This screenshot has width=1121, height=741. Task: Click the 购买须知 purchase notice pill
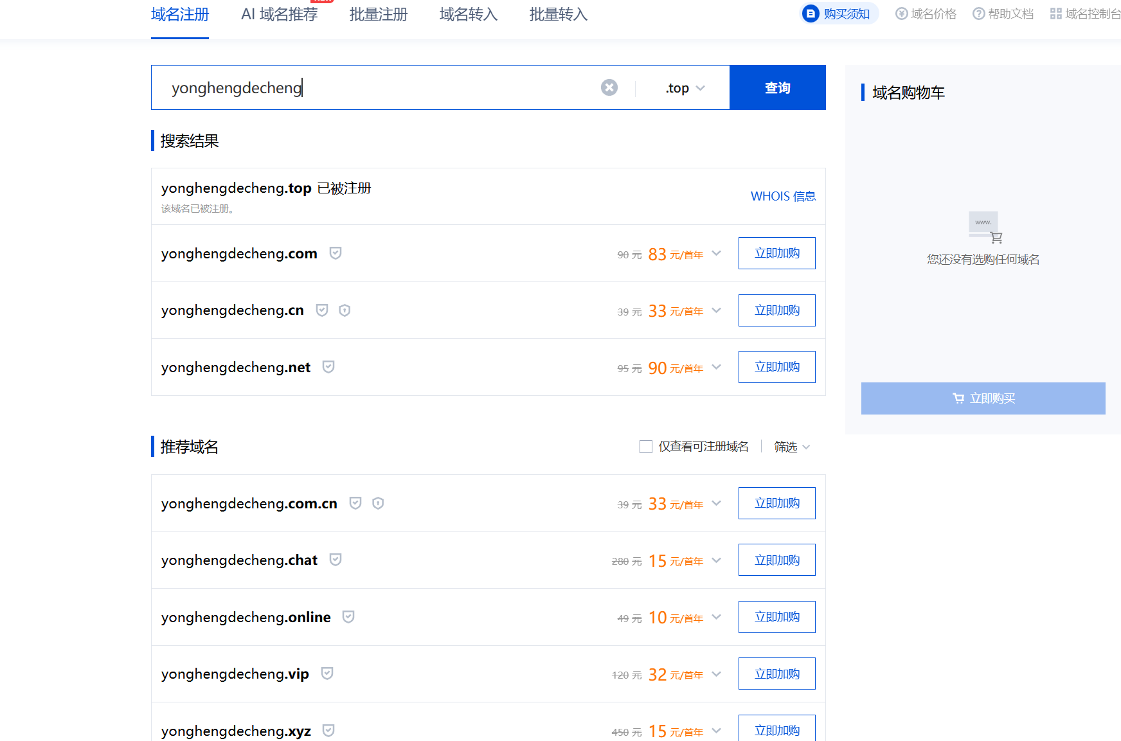coord(839,13)
